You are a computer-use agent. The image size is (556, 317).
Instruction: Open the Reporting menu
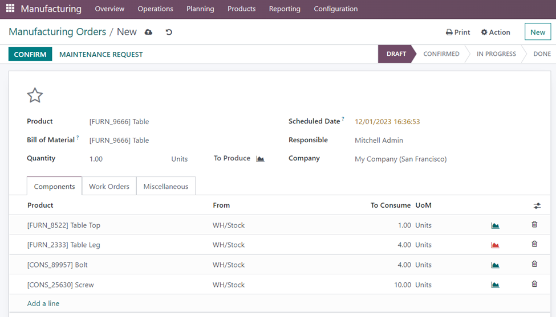pyautogui.click(x=285, y=9)
